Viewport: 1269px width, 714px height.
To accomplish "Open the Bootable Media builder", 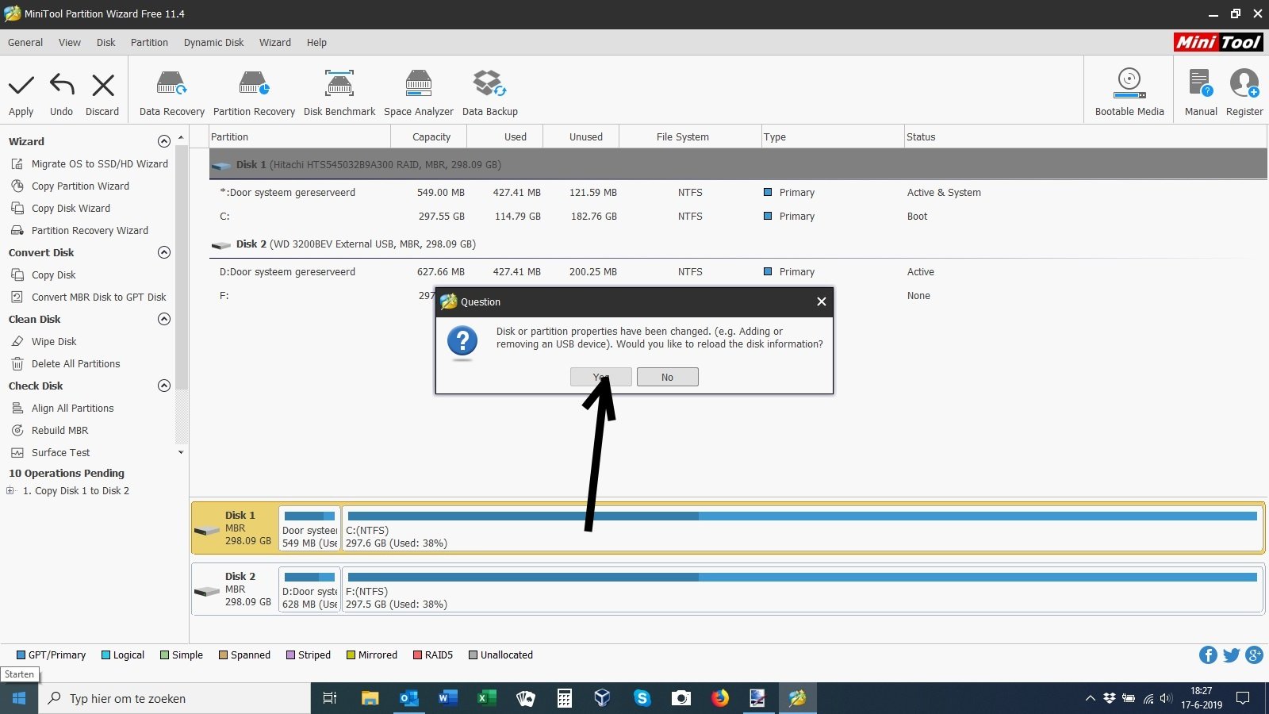I will (x=1129, y=86).
